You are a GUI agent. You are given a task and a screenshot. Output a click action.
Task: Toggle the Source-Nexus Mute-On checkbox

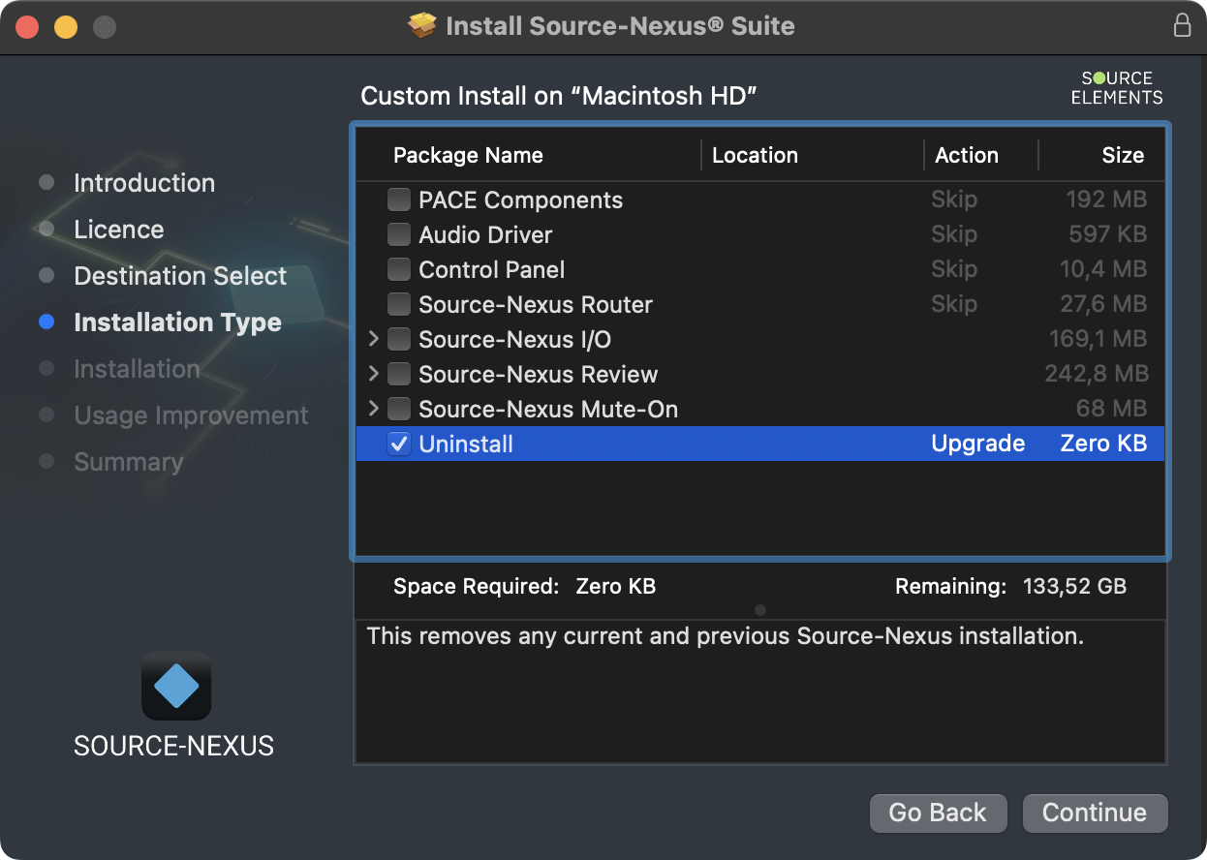[399, 410]
